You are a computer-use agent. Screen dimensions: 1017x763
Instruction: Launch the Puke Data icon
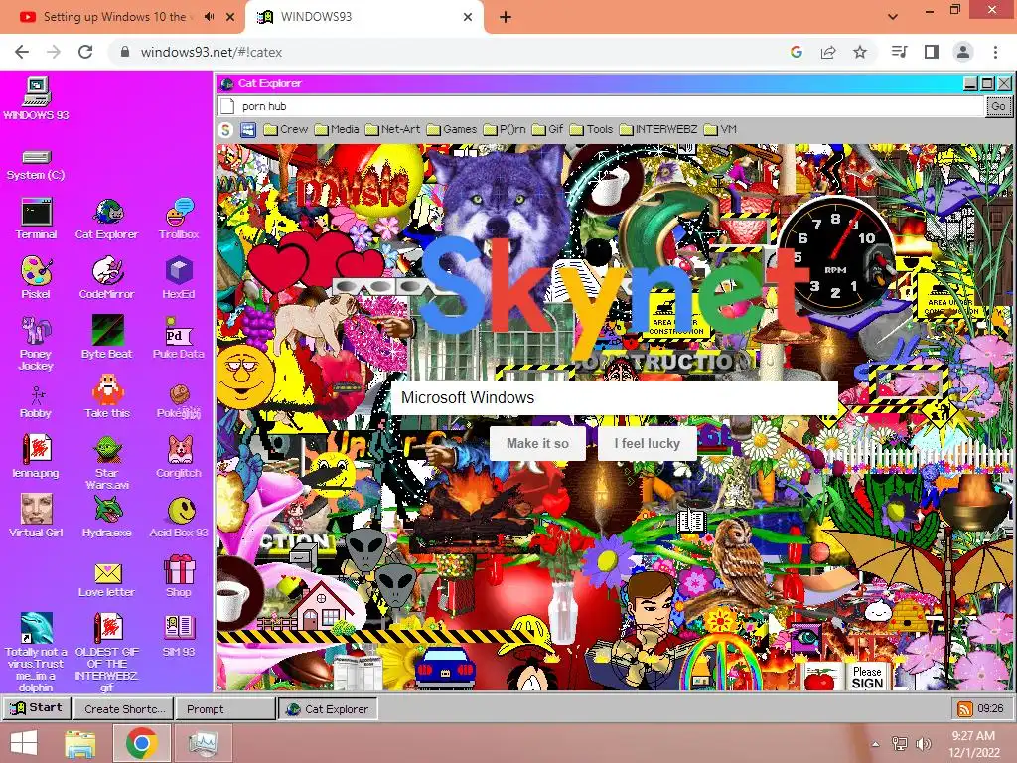point(179,338)
